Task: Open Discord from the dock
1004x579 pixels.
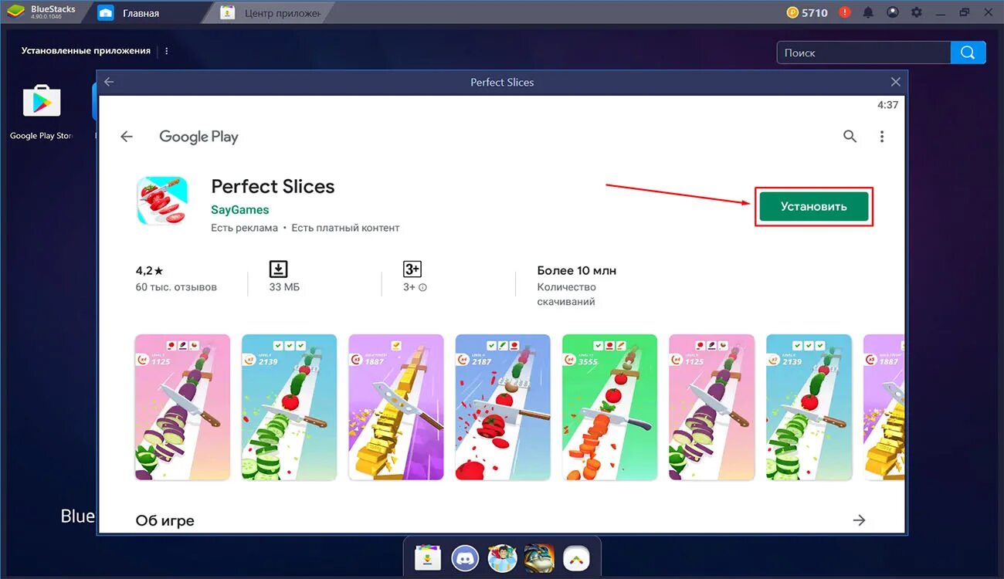Action: pyautogui.click(x=465, y=557)
